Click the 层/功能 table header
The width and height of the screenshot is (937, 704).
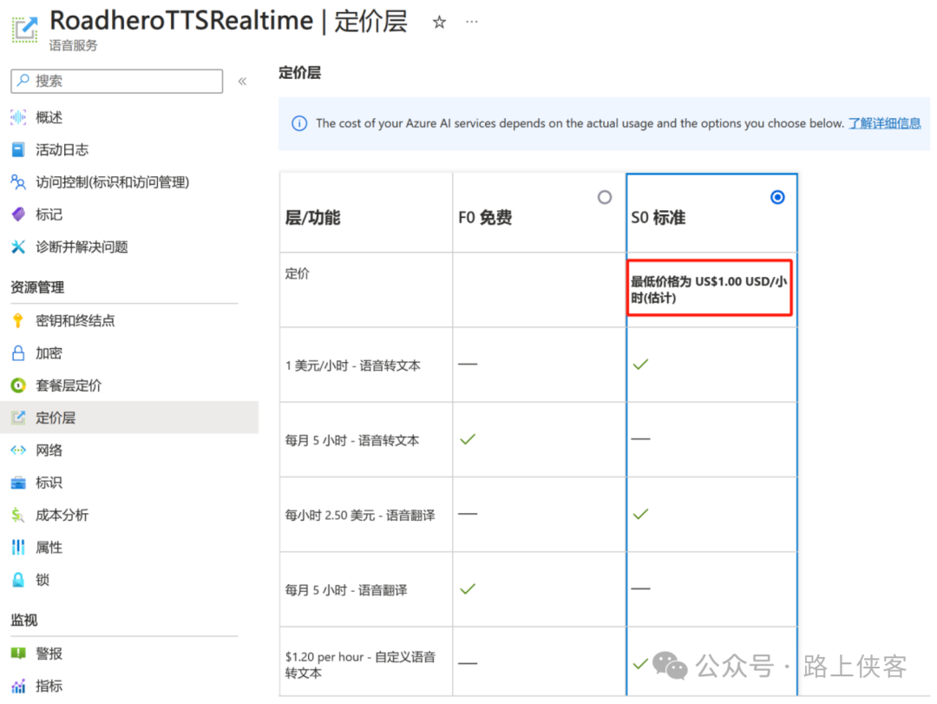(312, 218)
